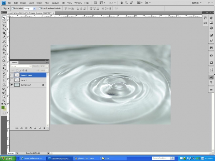Open the BASIC workspace dropdown
This screenshot has height=161, width=215.
(x=197, y=3)
